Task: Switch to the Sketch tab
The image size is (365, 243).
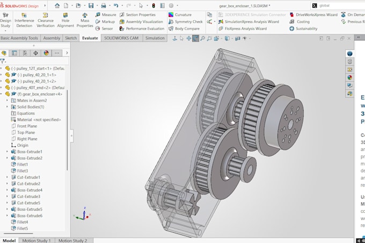Action: (x=71, y=38)
